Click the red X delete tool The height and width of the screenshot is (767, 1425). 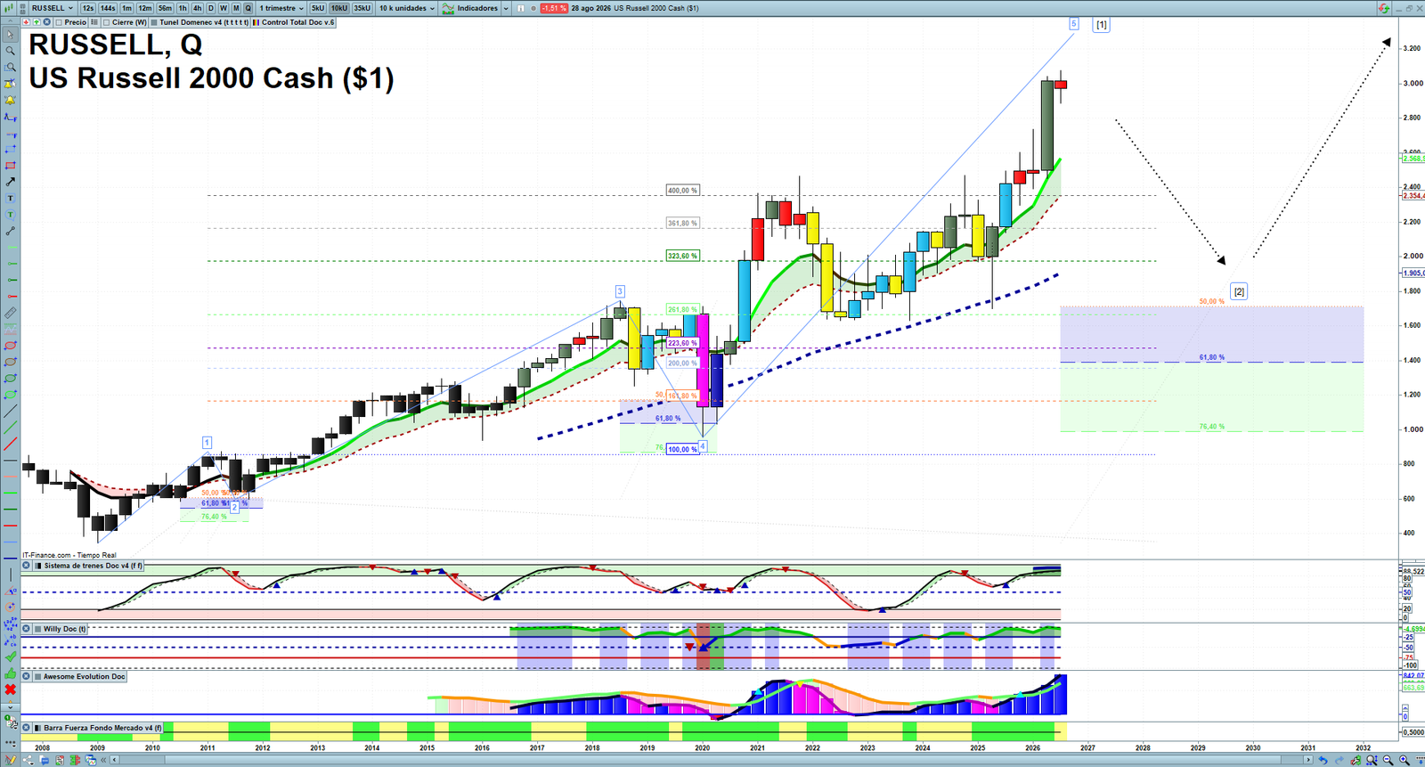(11, 689)
